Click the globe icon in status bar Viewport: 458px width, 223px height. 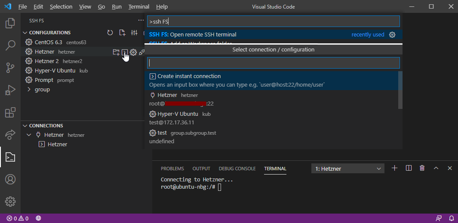pyautogui.click(x=39, y=218)
